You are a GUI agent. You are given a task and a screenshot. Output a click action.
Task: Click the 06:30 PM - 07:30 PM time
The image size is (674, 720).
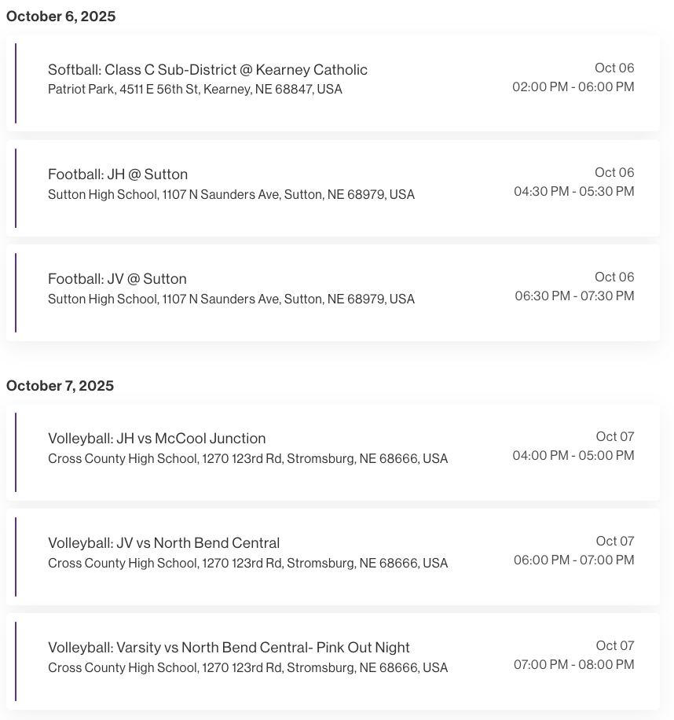(574, 296)
